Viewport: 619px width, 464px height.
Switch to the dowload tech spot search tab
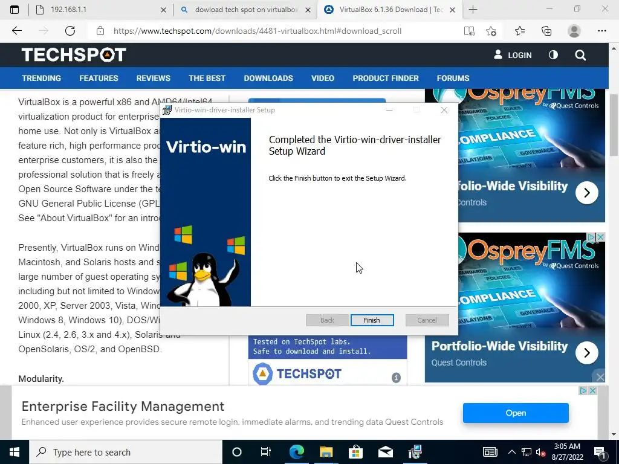coord(245,10)
